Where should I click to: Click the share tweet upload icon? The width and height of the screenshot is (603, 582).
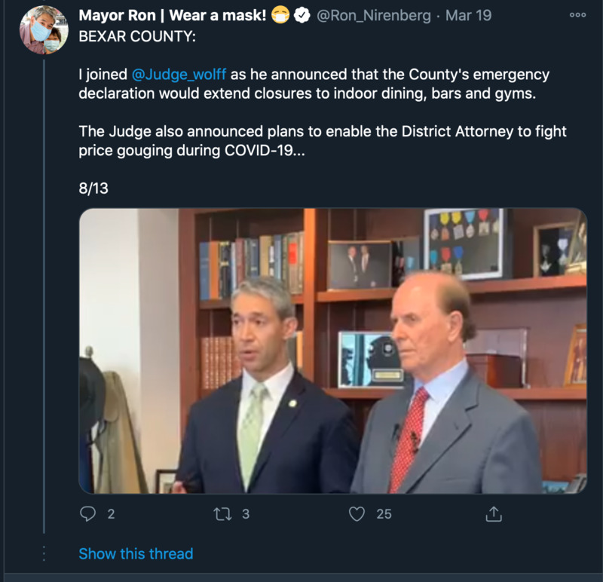tap(493, 513)
